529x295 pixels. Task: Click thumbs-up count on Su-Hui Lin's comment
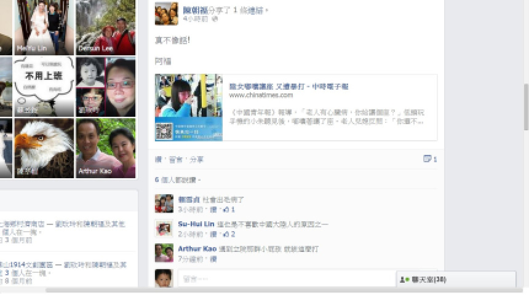click(229, 234)
